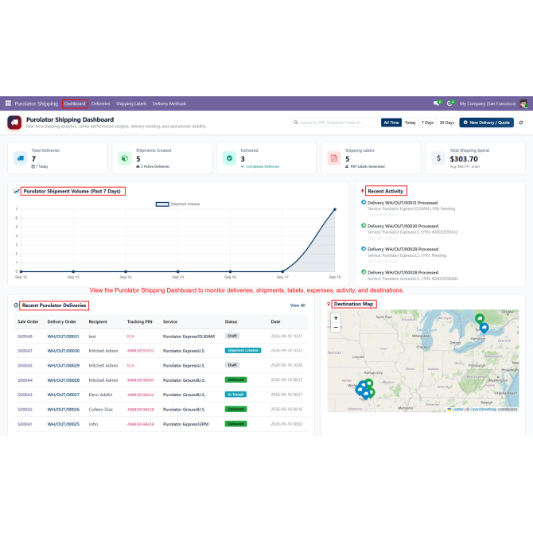
Task: Open the OpenStreetMap attribution link
Action: coord(484,409)
